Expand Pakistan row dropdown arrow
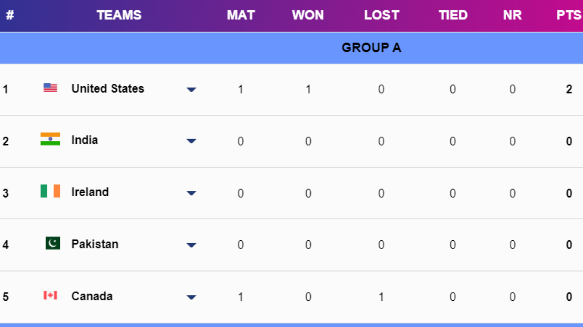 click(191, 245)
